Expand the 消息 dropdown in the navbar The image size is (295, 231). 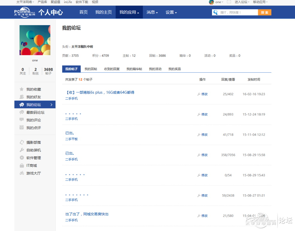click(152, 12)
